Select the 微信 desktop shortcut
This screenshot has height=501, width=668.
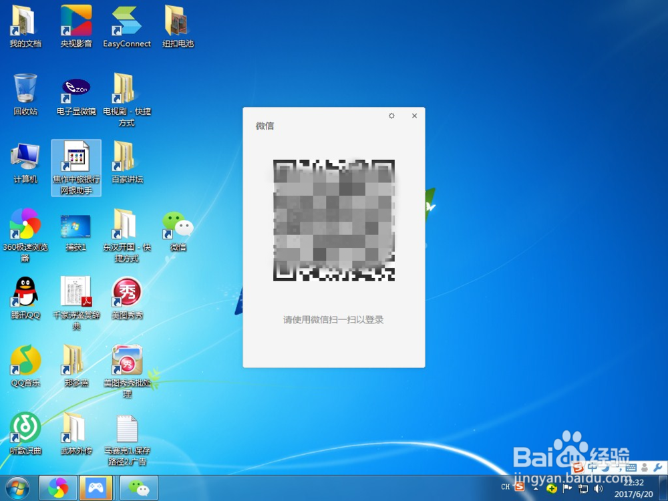(x=178, y=231)
